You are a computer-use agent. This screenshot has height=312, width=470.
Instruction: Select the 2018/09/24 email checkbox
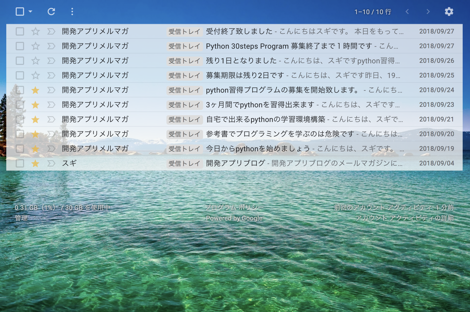pos(20,90)
